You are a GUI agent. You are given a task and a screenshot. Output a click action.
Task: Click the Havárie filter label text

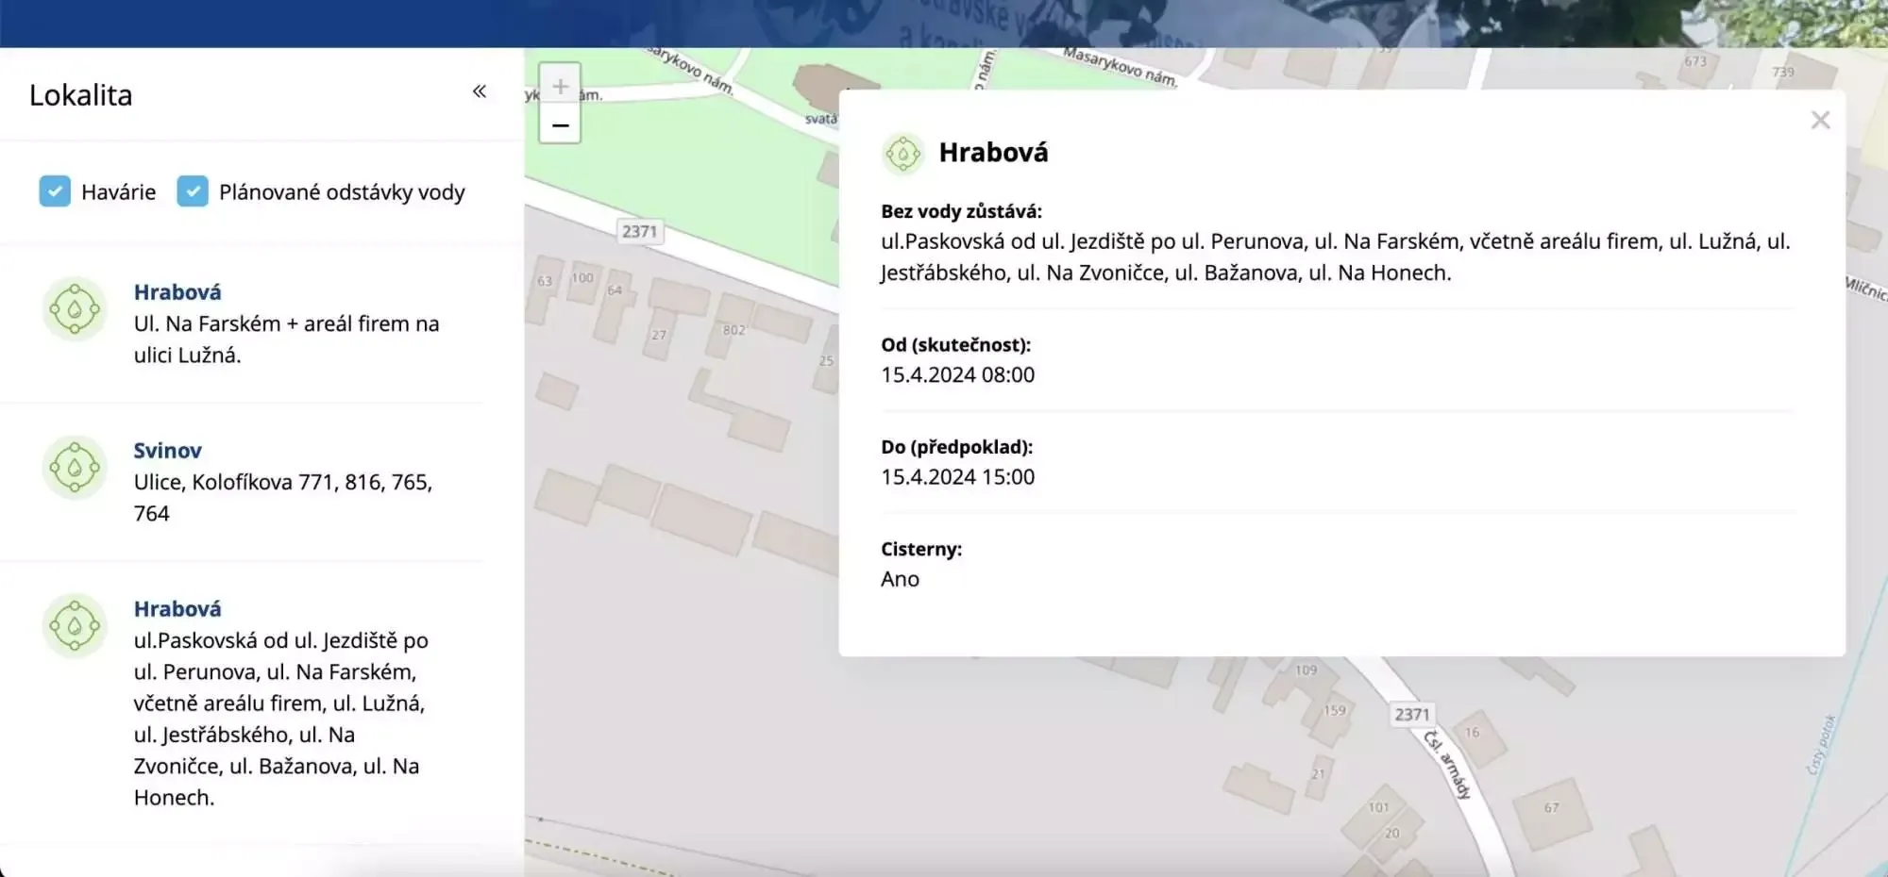pos(118,192)
